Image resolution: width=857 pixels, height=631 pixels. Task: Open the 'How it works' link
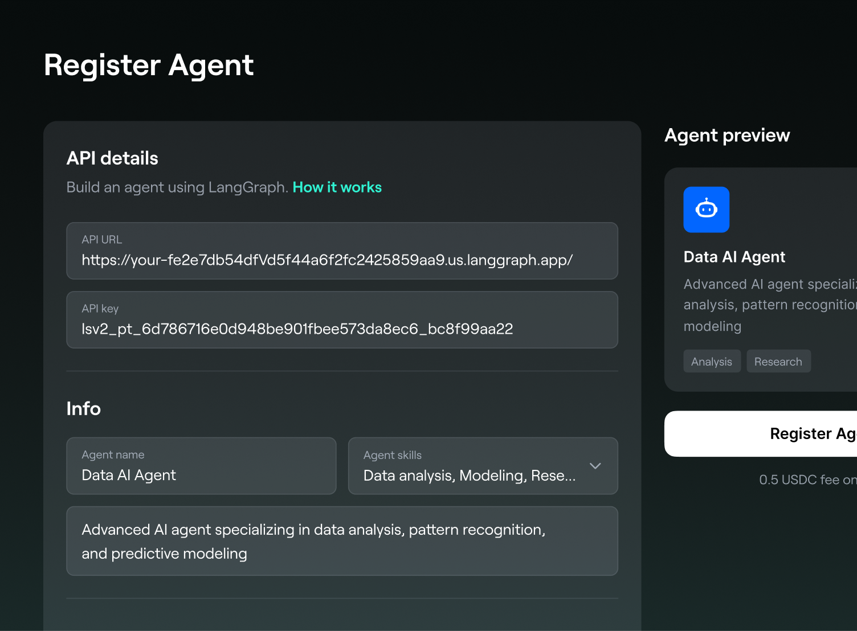(x=337, y=187)
